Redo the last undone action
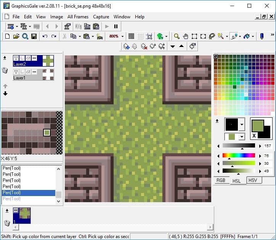Image resolution: width=276 pixels, height=240 pixels. click(x=54, y=36)
